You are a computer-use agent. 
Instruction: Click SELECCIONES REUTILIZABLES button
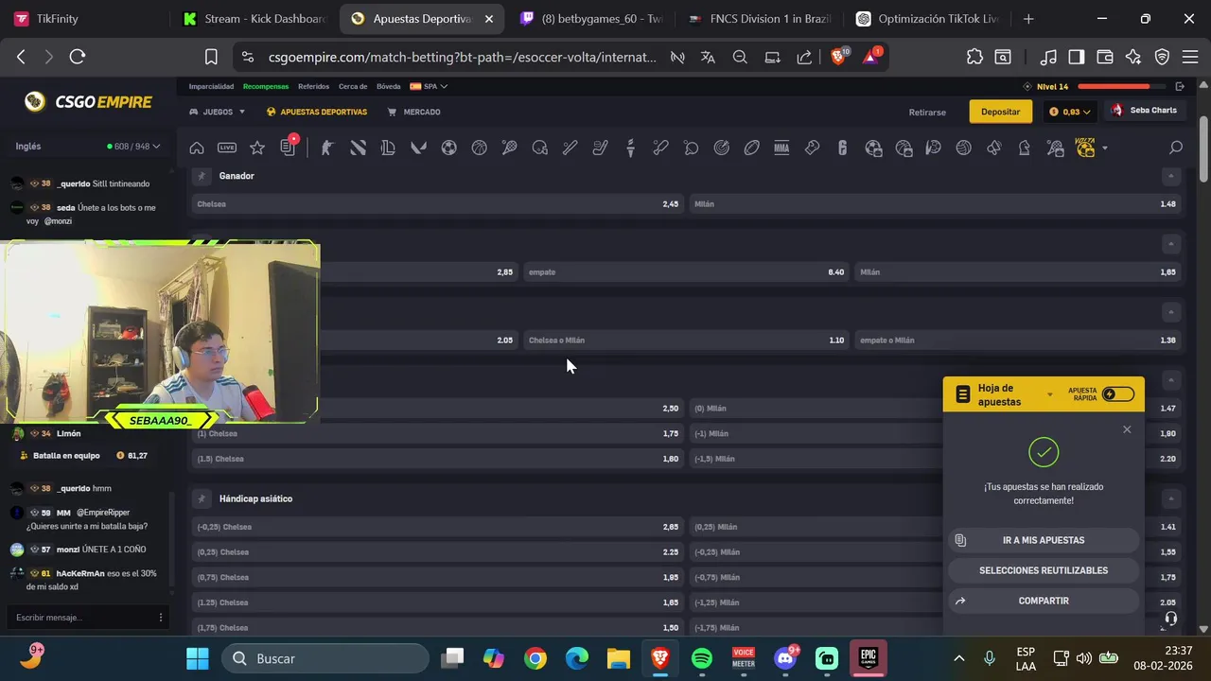[1044, 570]
